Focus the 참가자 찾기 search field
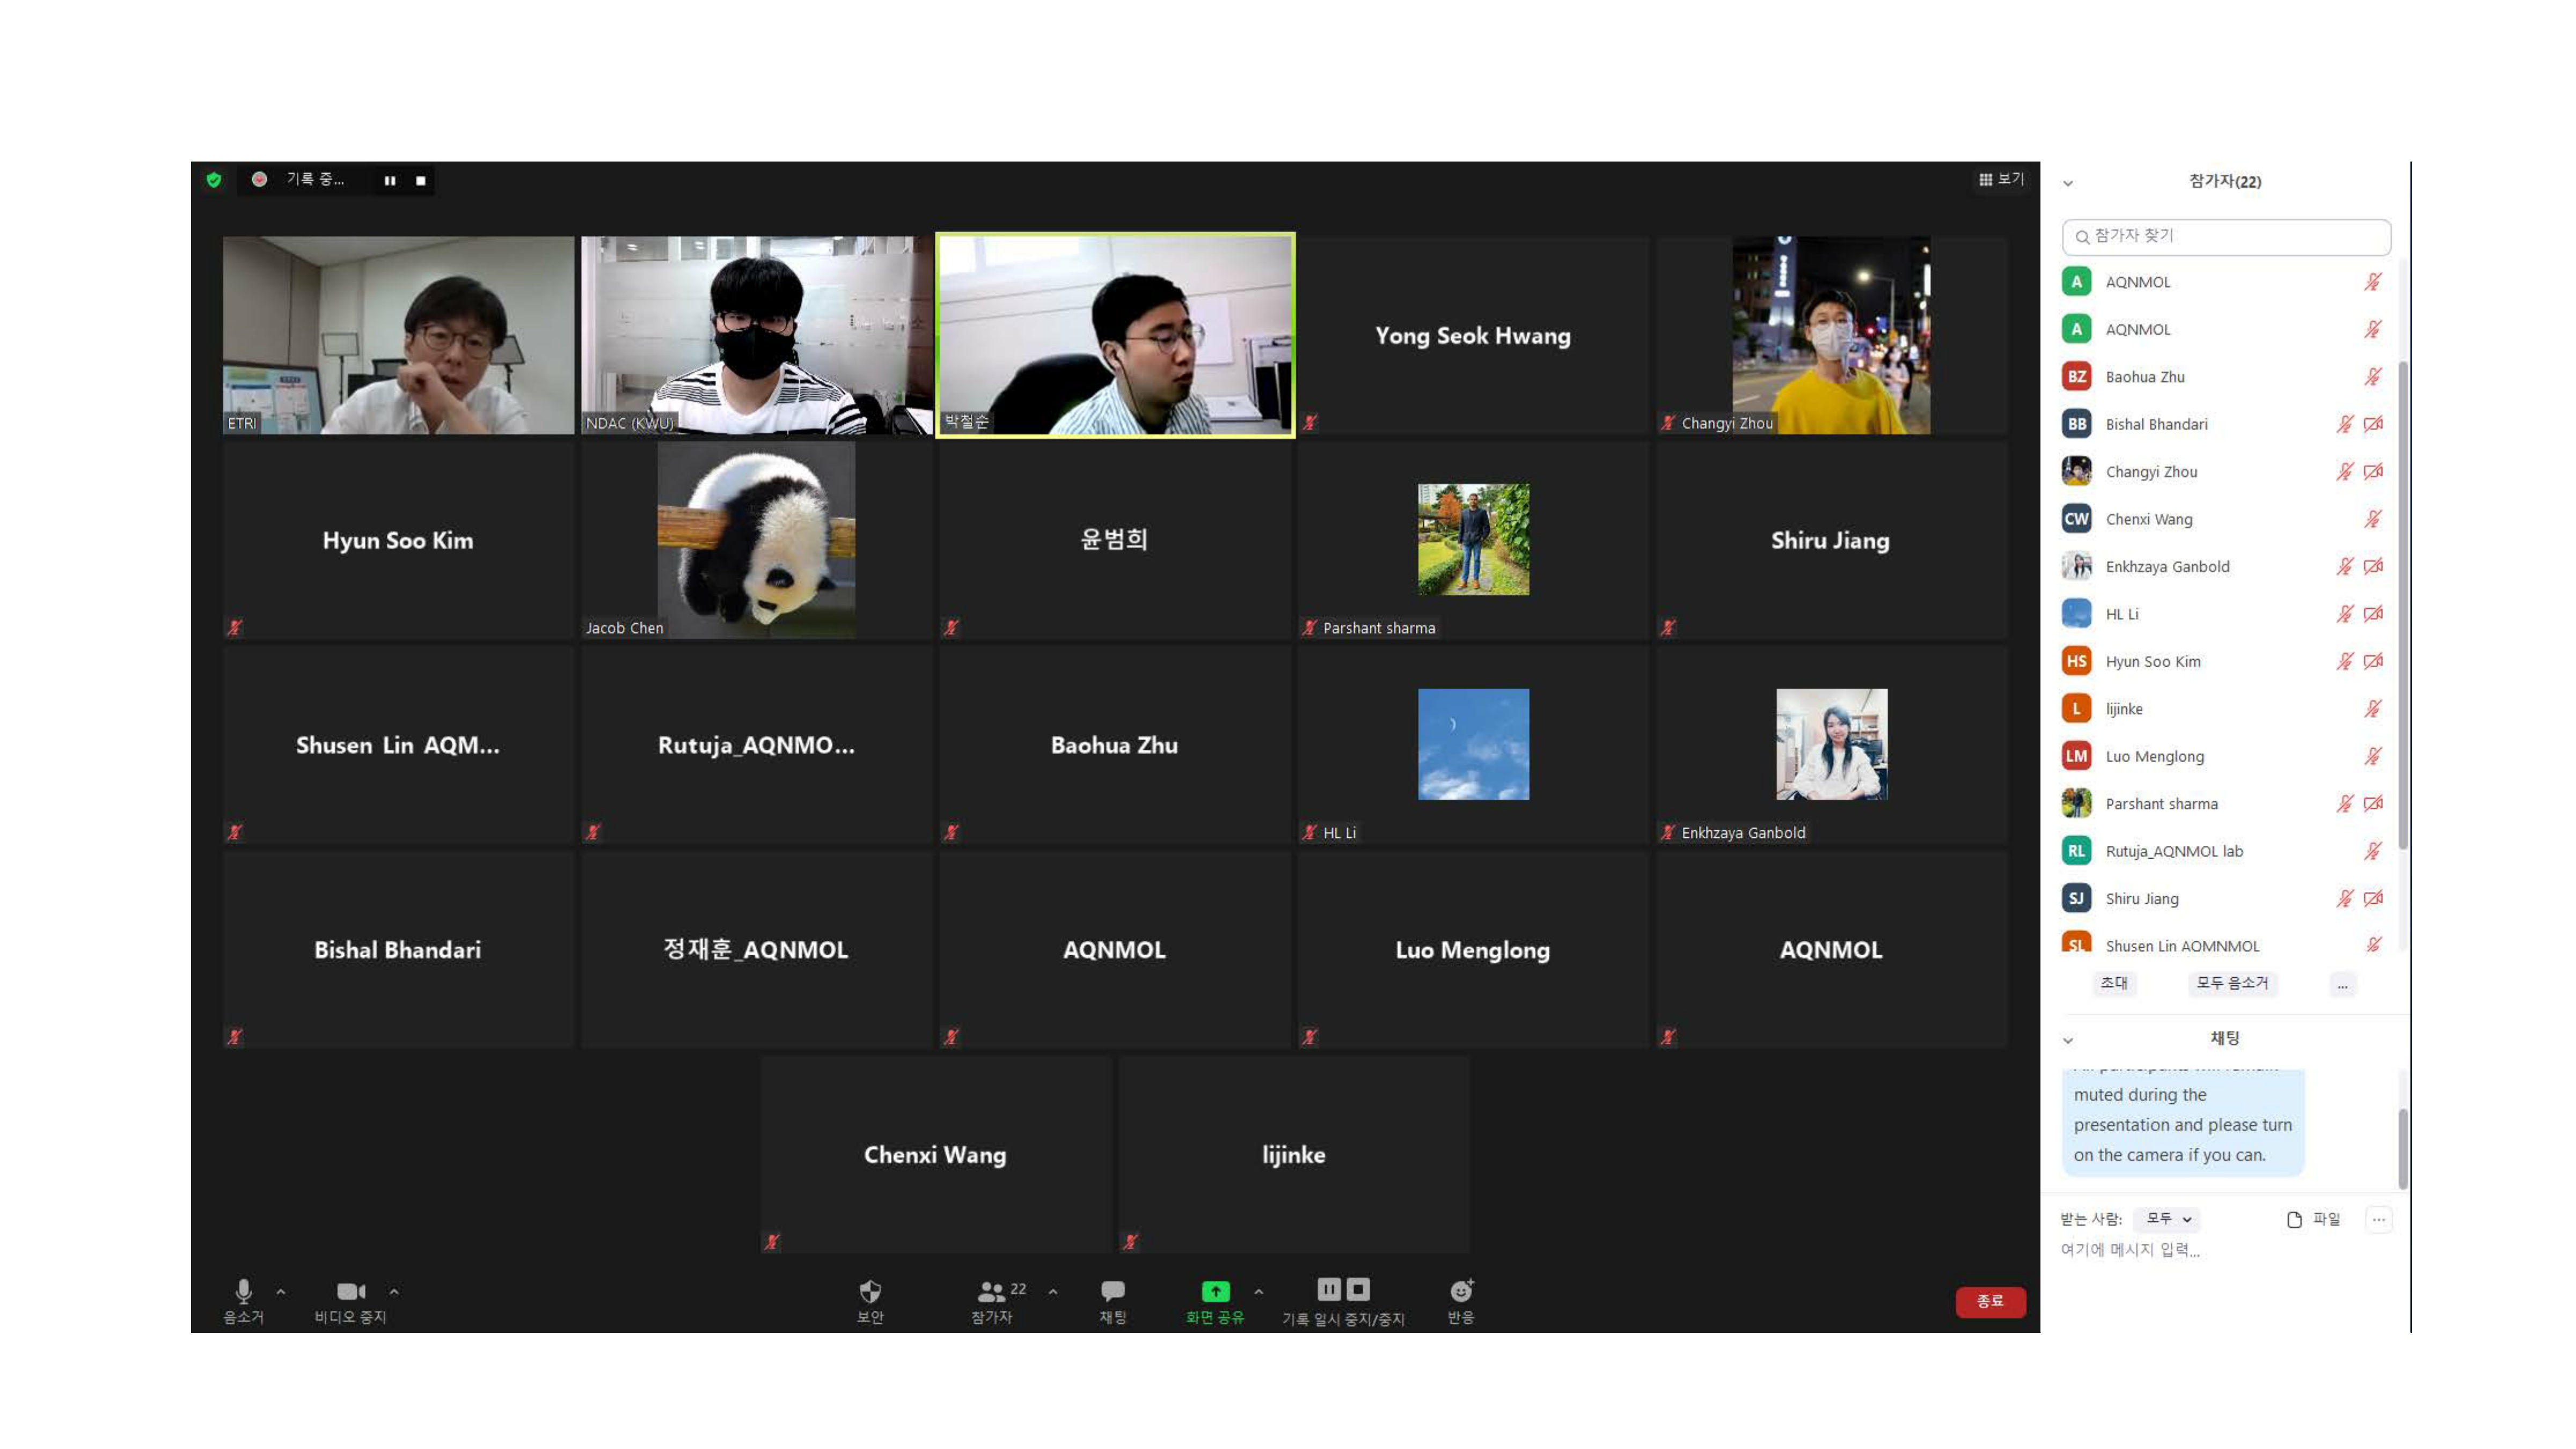 click(2226, 236)
